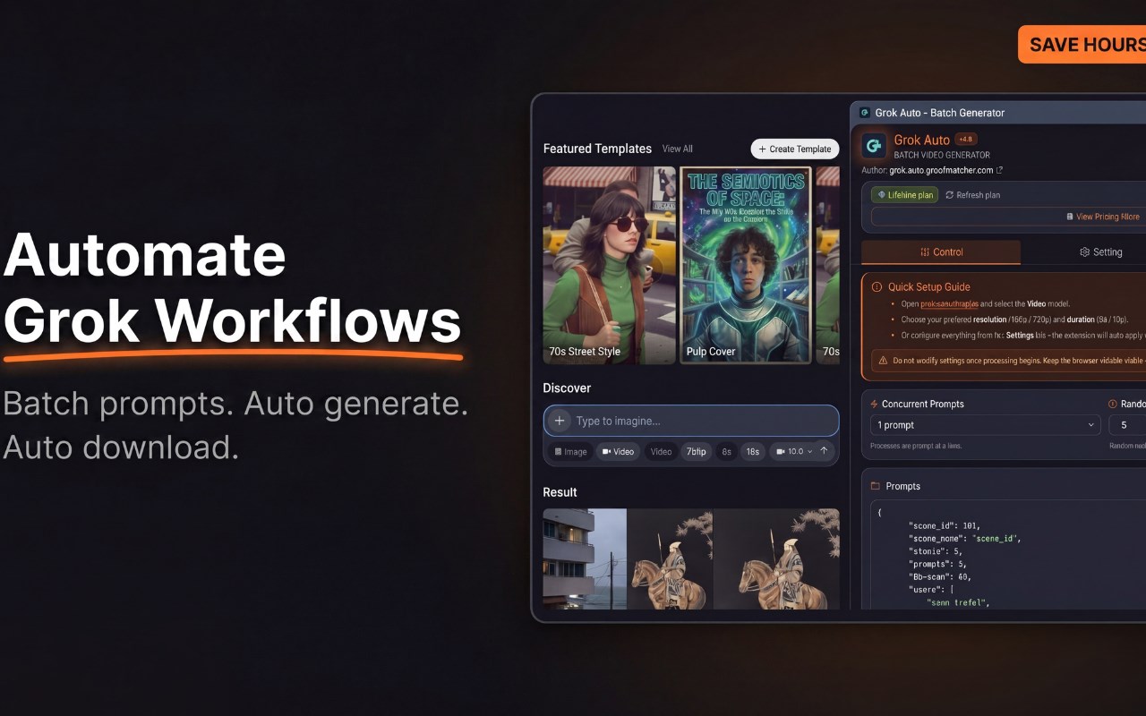Click the Random value field showing 5
The width and height of the screenshot is (1146, 716).
coord(1127,425)
